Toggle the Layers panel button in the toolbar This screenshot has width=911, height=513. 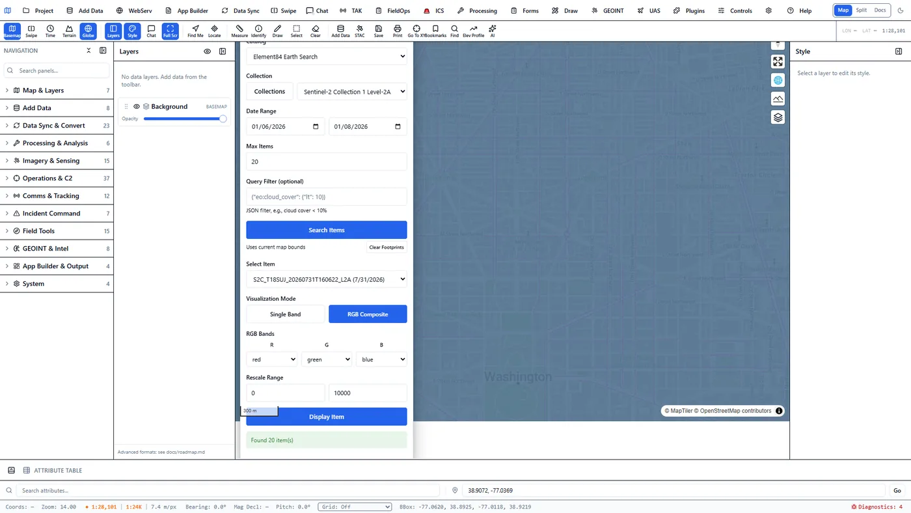tap(113, 31)
